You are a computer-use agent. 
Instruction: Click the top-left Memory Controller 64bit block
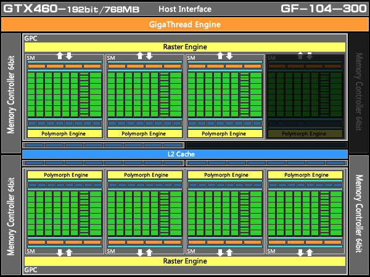pos(11,94)
